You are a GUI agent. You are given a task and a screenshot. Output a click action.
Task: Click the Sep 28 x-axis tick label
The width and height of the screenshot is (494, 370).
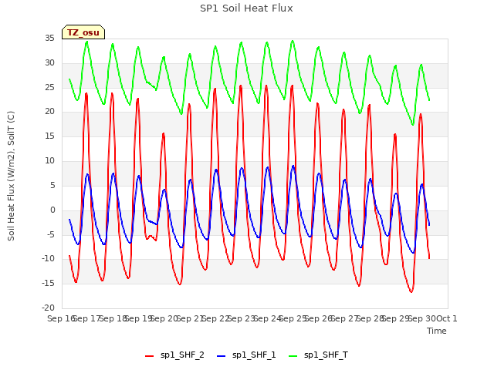pyautogui.click(x=370, y=318)
